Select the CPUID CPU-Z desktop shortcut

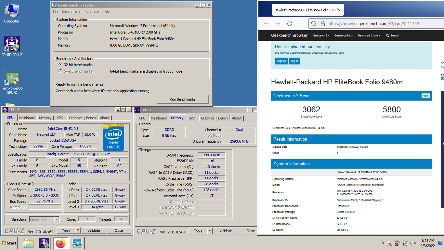point(12,46)
